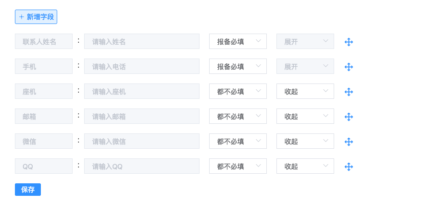
Task: Open 都不必填 dropdown in QQ row
Action: pos(237,166)
